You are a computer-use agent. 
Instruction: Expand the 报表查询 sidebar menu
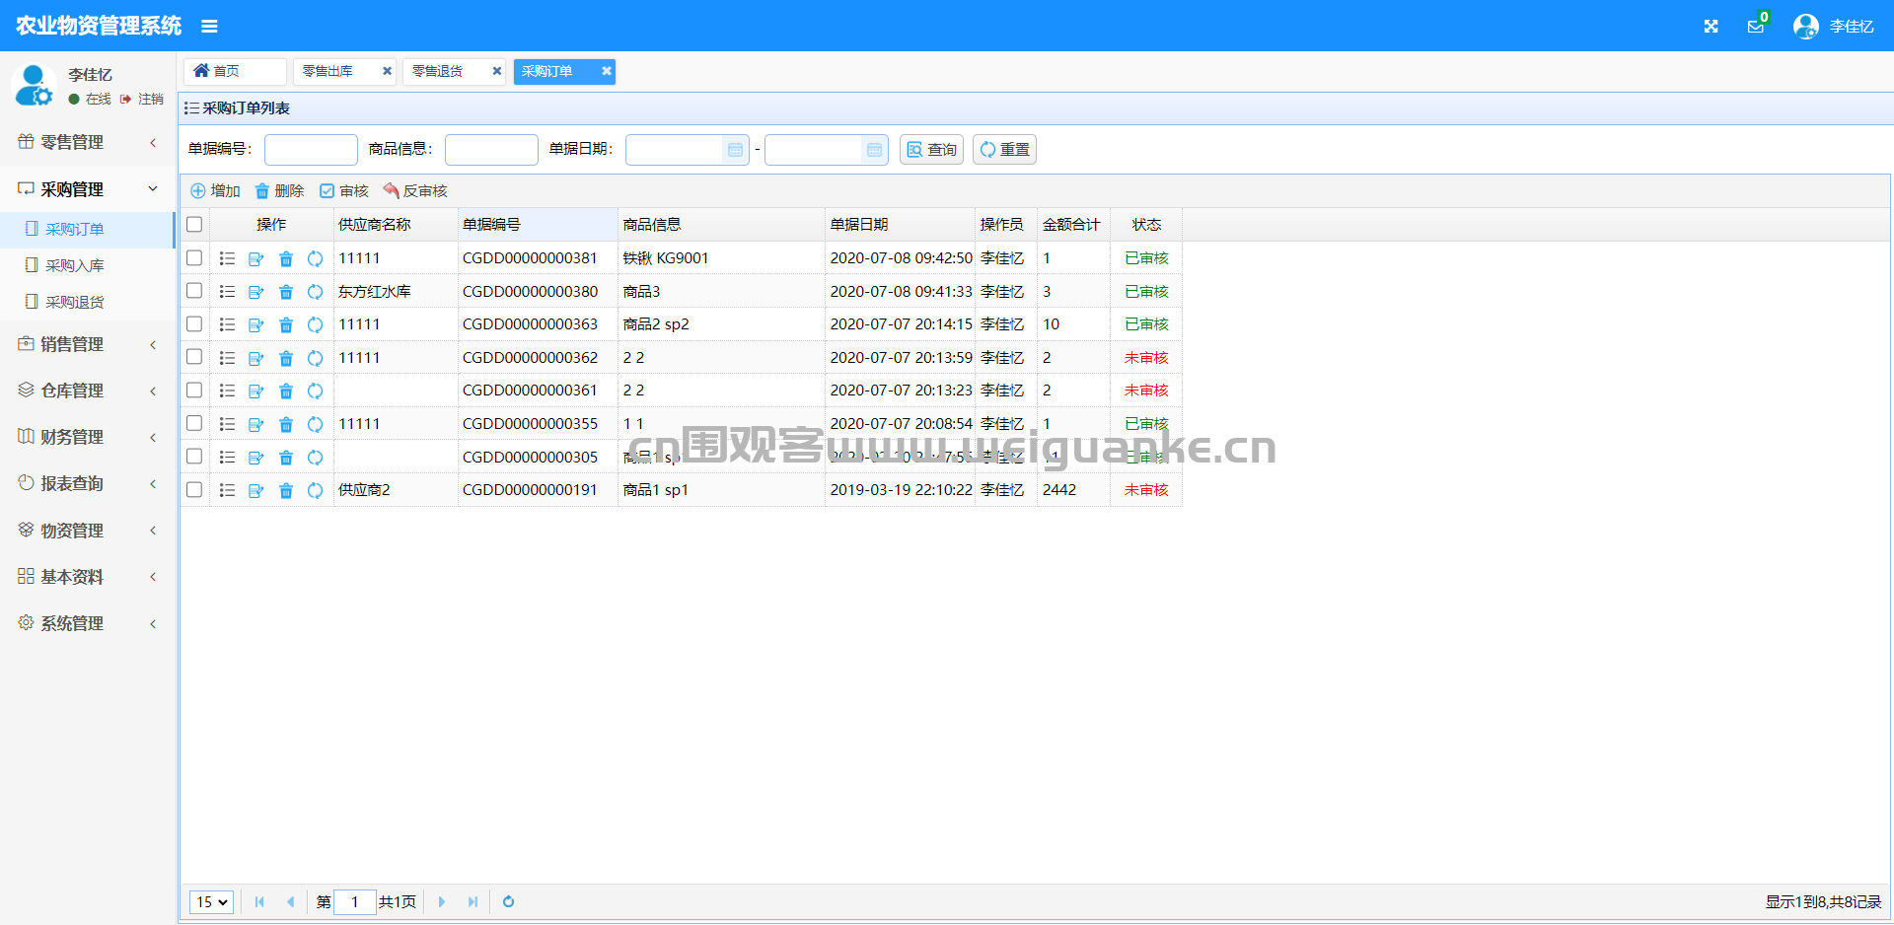88,483
